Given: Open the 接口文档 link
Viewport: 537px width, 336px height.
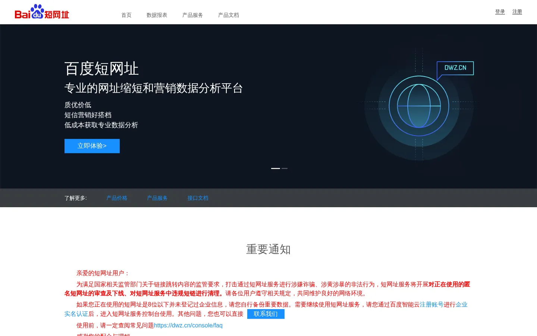Looking at the screenshot, I should (198, 198).
